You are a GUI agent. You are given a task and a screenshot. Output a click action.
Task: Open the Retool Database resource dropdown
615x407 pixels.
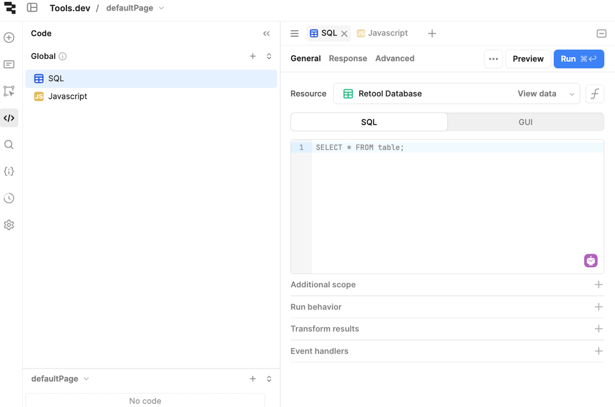(456, 94)
